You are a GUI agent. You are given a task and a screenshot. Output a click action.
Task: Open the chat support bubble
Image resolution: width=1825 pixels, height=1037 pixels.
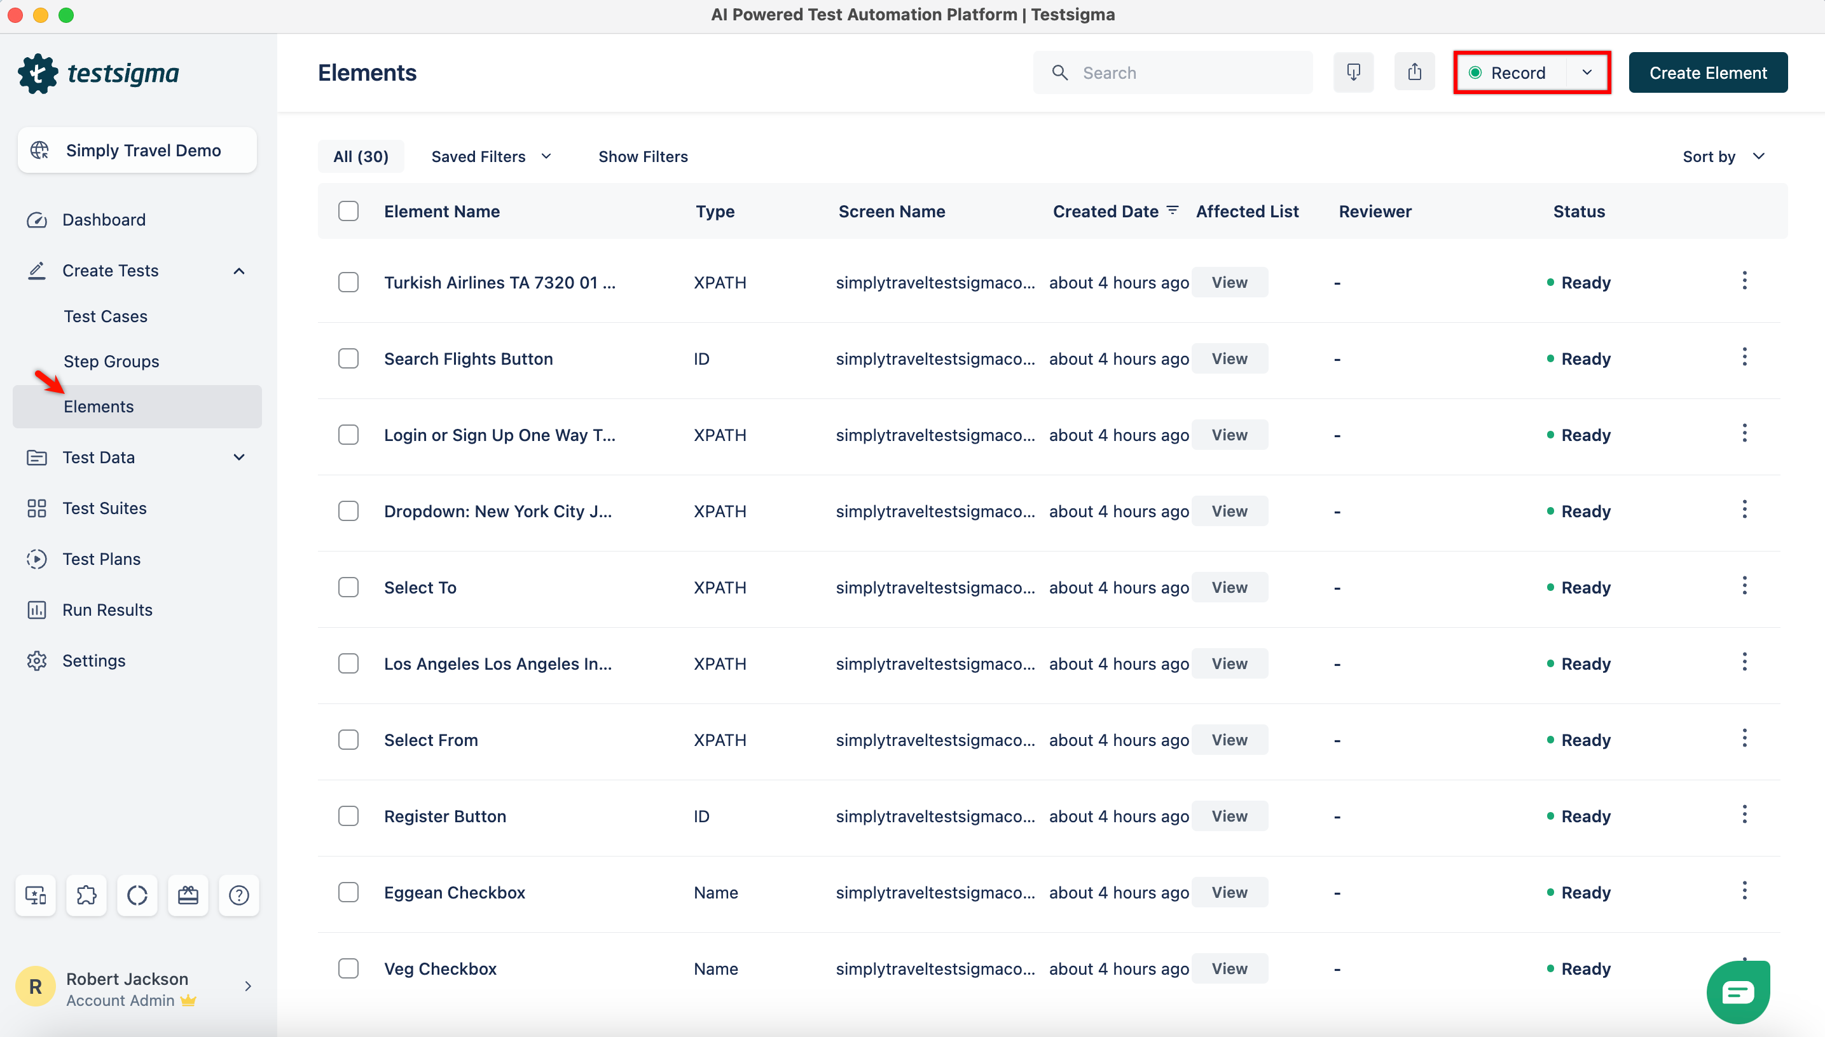coord(1738,992)
